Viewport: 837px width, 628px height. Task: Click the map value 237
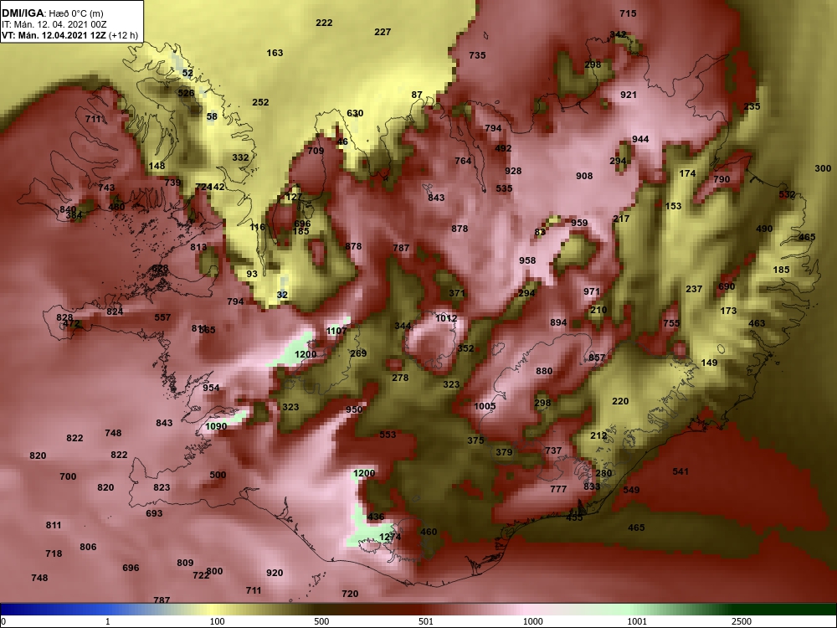[x=694, y=289]
